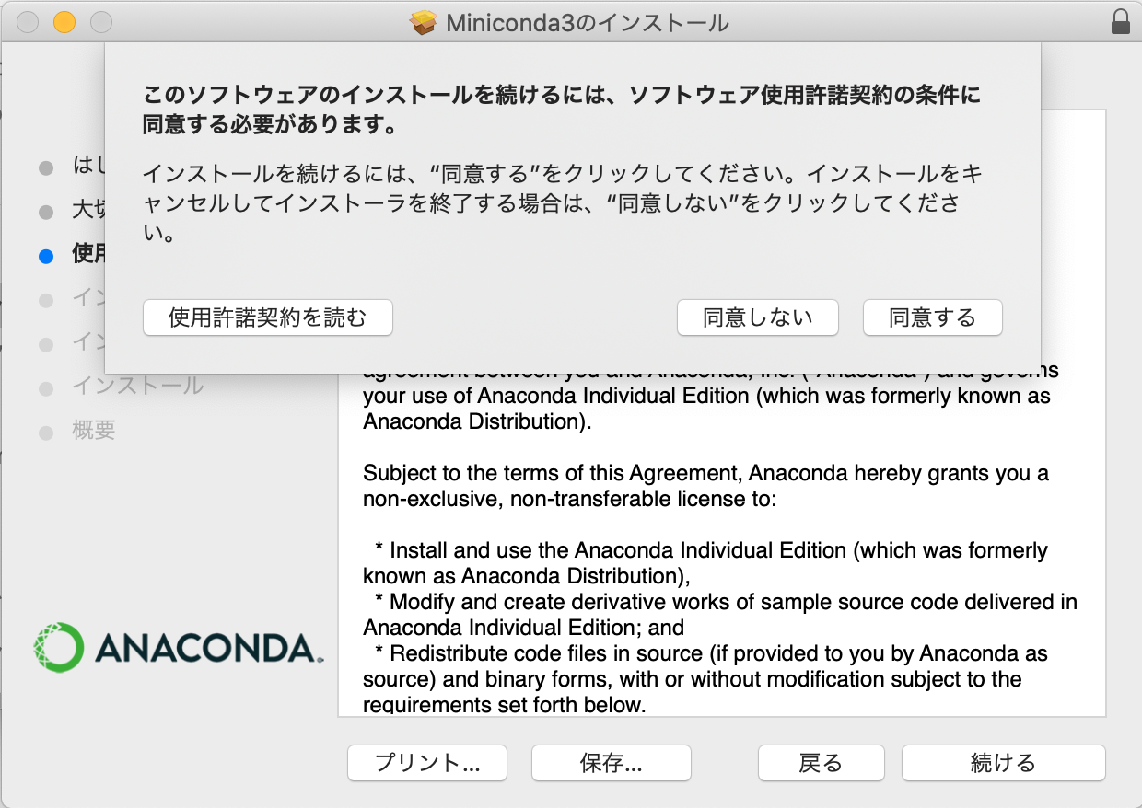Image resolution: width=1142 pixels, height=808 pixels.
Task: Select the 概要 step in sidebar
Action: click(94, 431)
